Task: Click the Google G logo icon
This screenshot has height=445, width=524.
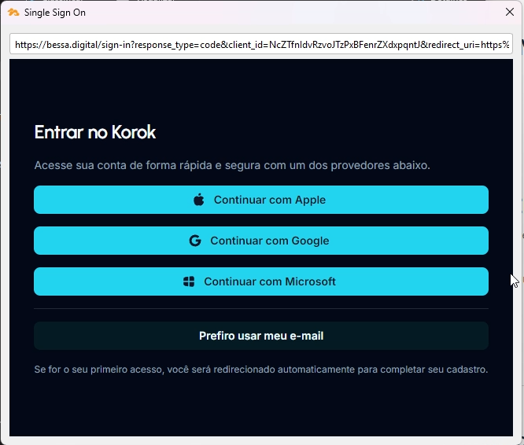Action: point(195,241)
